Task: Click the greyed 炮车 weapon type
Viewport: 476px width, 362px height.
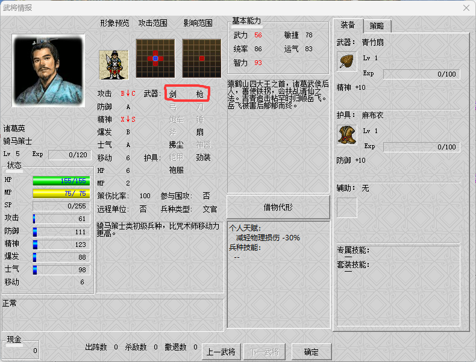Action: [177, 119]
